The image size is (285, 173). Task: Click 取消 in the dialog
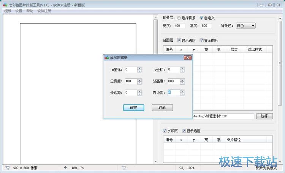click(162, 108)
